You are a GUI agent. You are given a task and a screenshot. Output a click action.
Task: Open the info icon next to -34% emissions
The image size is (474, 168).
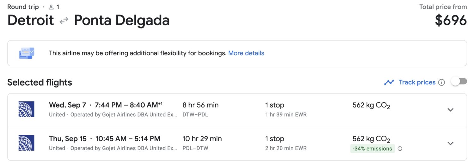coord(400,149)
